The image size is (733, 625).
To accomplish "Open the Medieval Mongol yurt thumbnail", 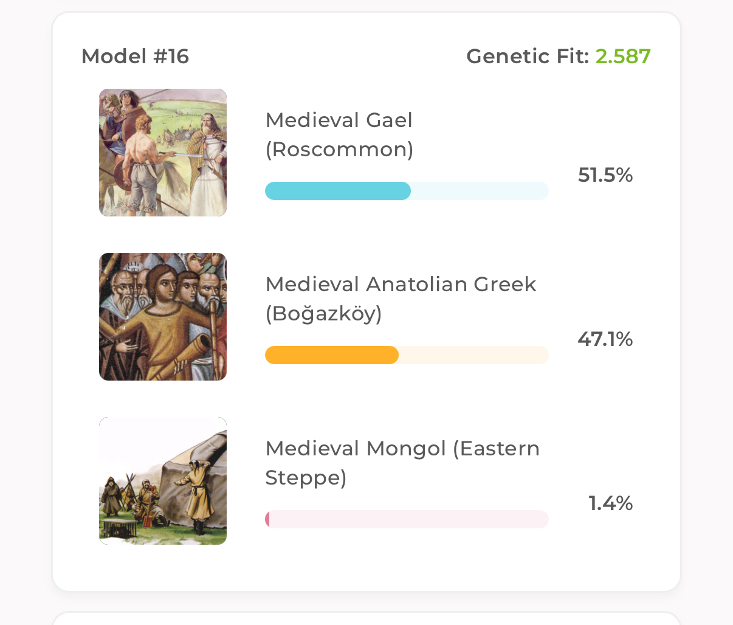I will (x=163, y=481).
